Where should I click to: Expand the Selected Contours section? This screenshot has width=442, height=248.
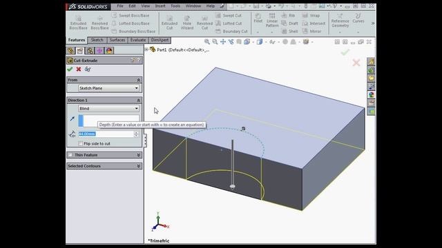click(138, 166)
